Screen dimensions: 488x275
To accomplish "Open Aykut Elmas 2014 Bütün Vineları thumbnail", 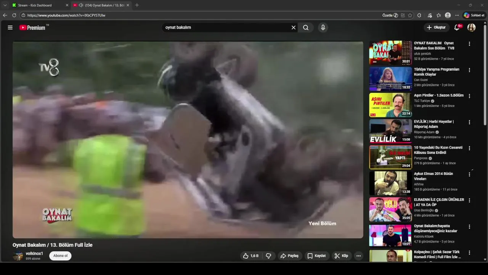I will [x=390, y=183].
